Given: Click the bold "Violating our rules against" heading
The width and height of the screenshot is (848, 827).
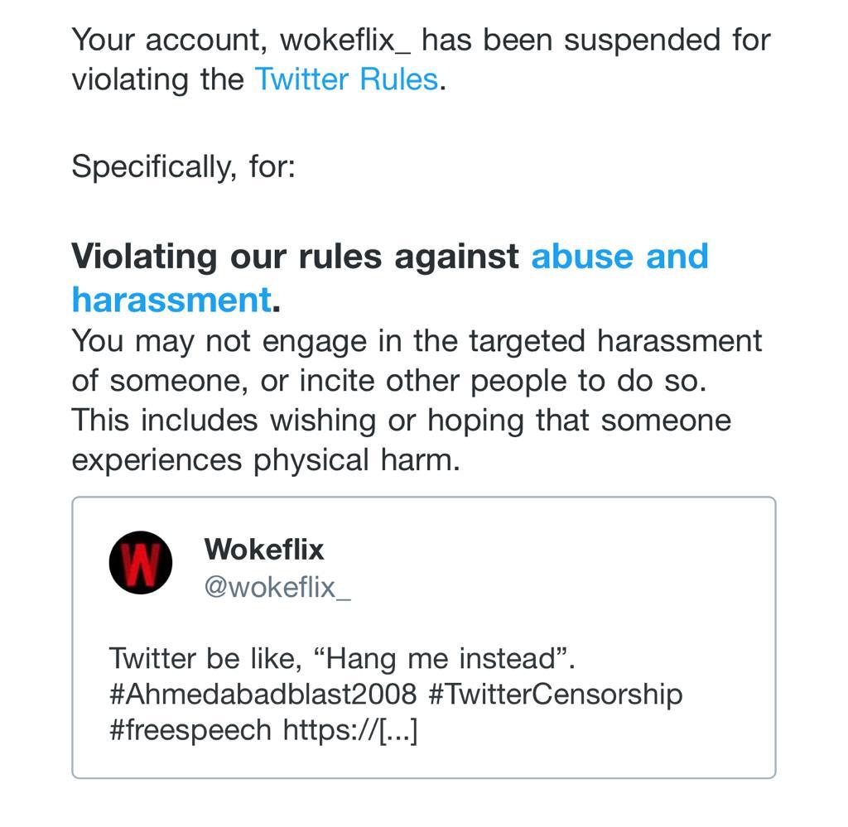Looking at the screenshot, I should [x=295, y=256].
